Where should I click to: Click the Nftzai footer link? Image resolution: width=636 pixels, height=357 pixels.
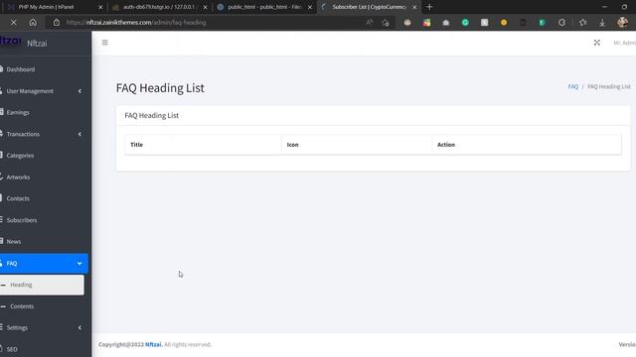pos(153,344)
